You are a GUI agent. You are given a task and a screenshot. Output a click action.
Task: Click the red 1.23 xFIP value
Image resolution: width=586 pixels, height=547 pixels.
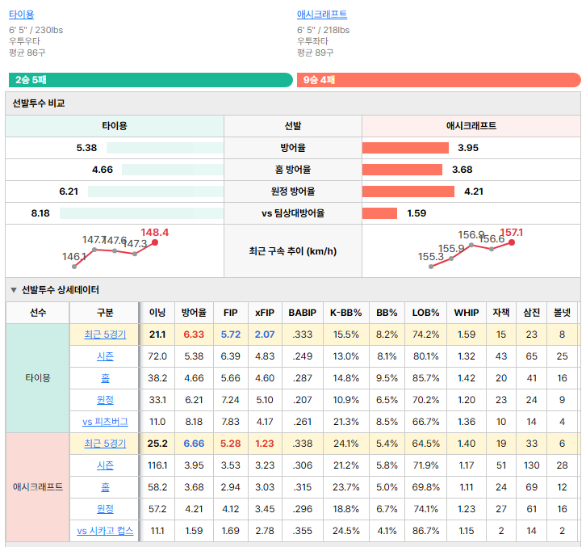point(265,444)
